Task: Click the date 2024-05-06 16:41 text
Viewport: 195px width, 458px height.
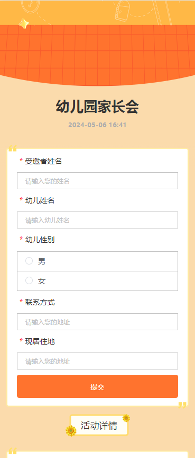Action: coord(97,125)
